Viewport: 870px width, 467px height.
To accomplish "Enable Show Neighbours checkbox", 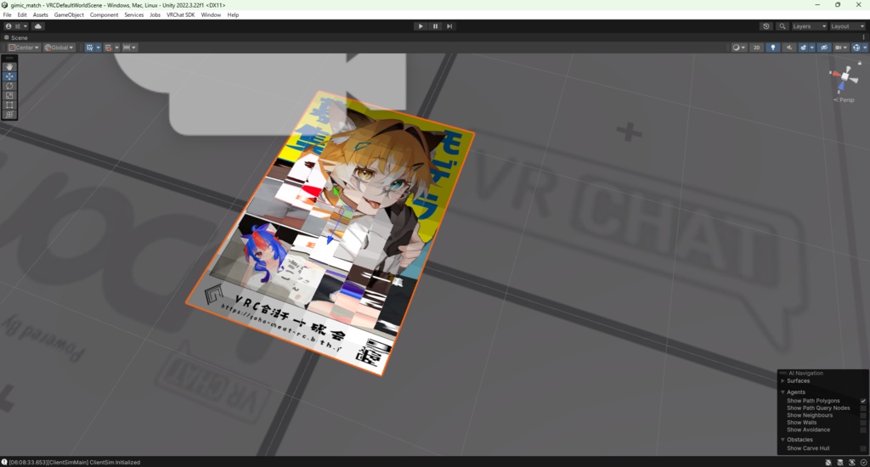I will pos(863,415).
